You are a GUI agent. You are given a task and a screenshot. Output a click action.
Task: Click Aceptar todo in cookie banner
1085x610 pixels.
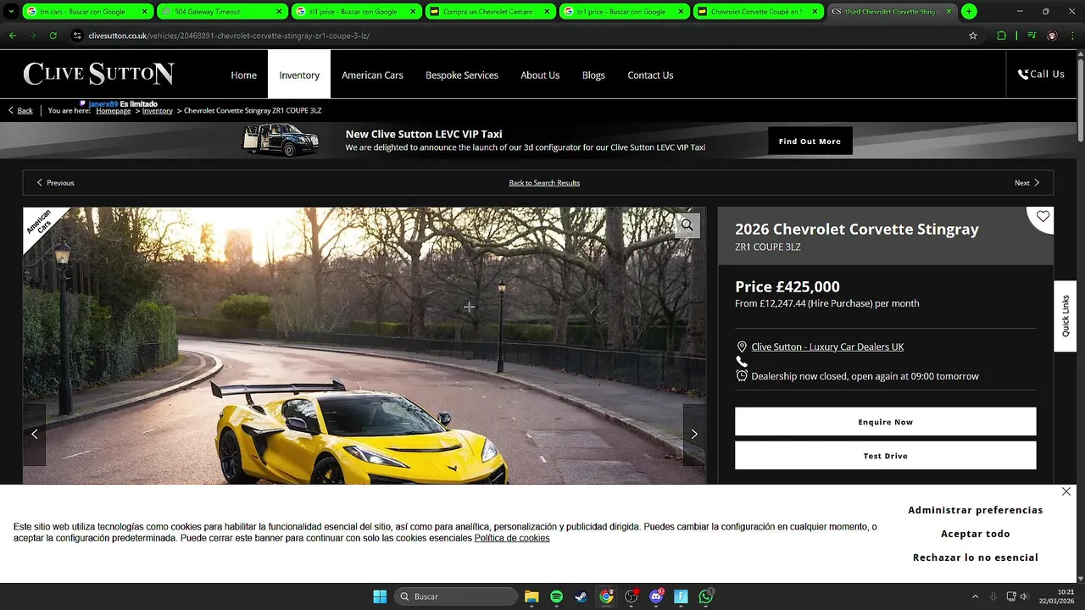click(976, 534)
